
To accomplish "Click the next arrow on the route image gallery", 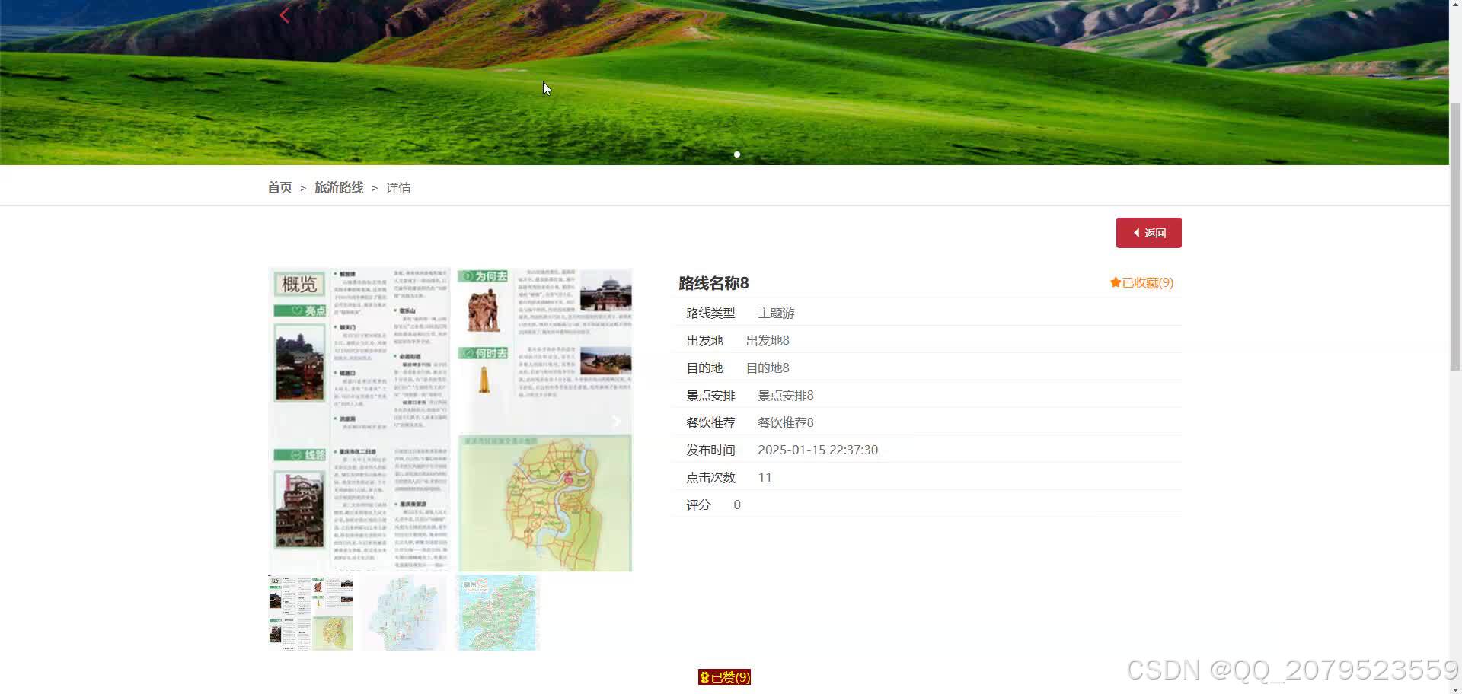I will [616, 422].
